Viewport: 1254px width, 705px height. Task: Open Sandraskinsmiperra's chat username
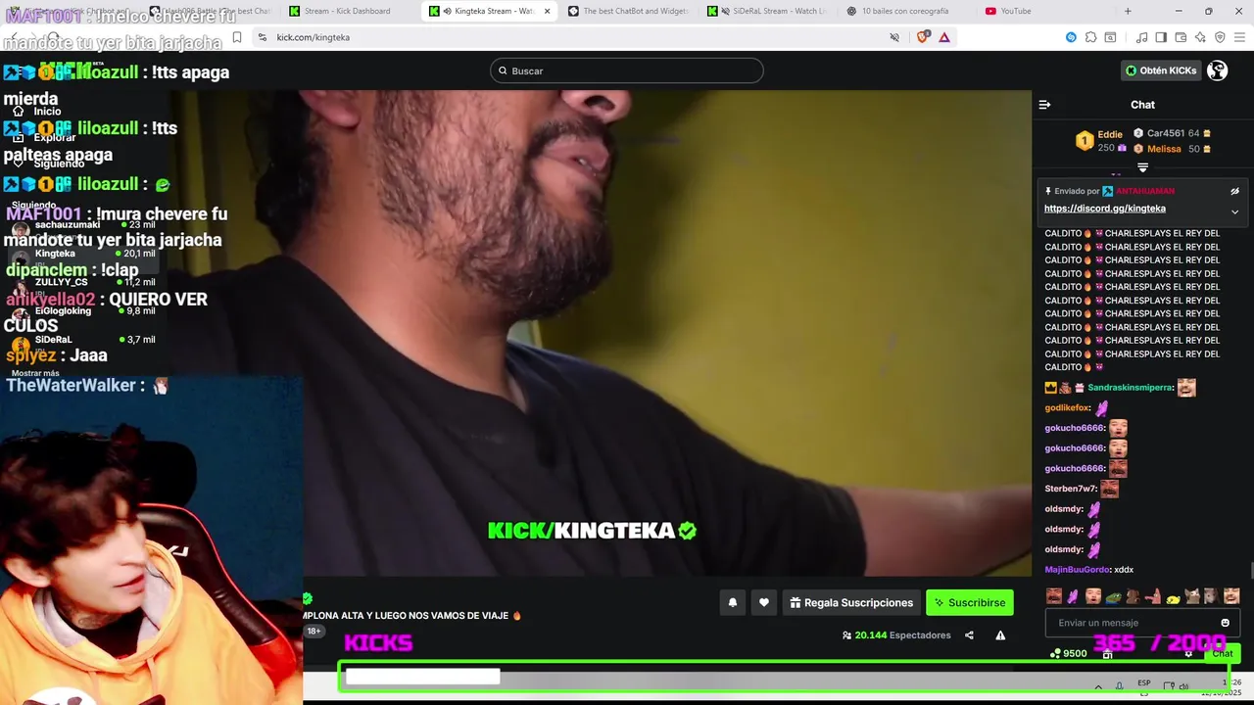1130,388
